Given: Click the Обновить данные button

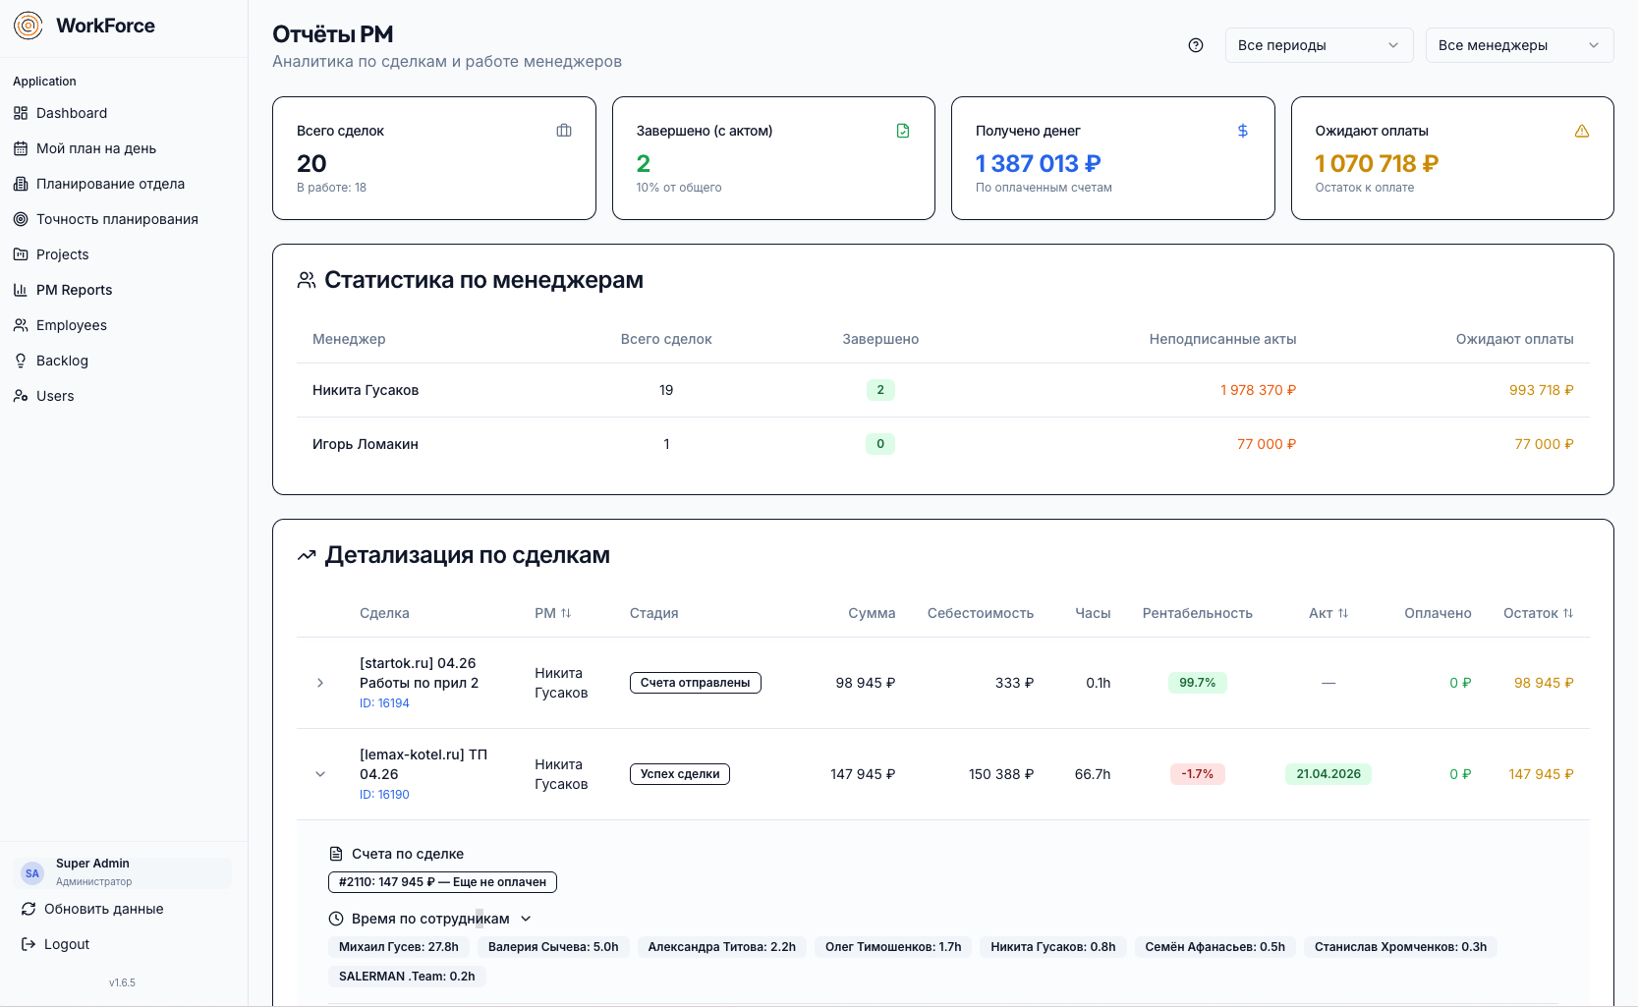Looking at the screenshot, I should click(x=103, y=909).
